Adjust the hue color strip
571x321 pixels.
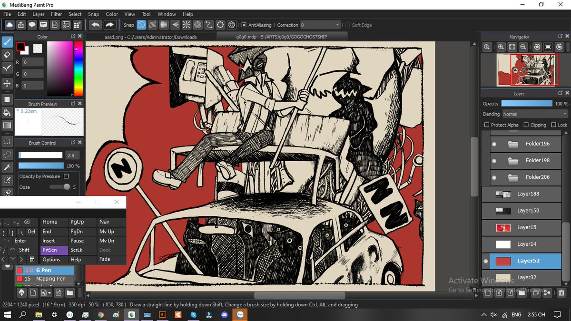coord(79,68)
